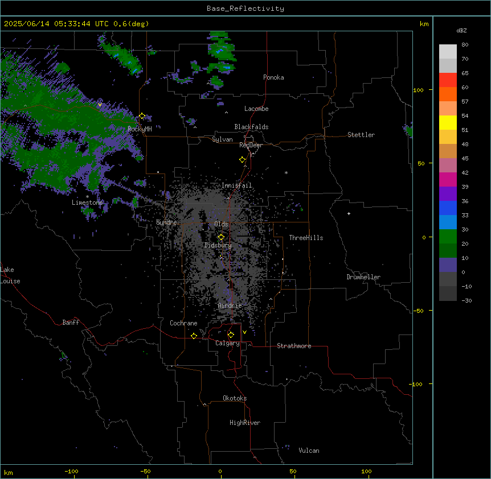
Task: Click the RedDeer city label
Action: [251, 145]
